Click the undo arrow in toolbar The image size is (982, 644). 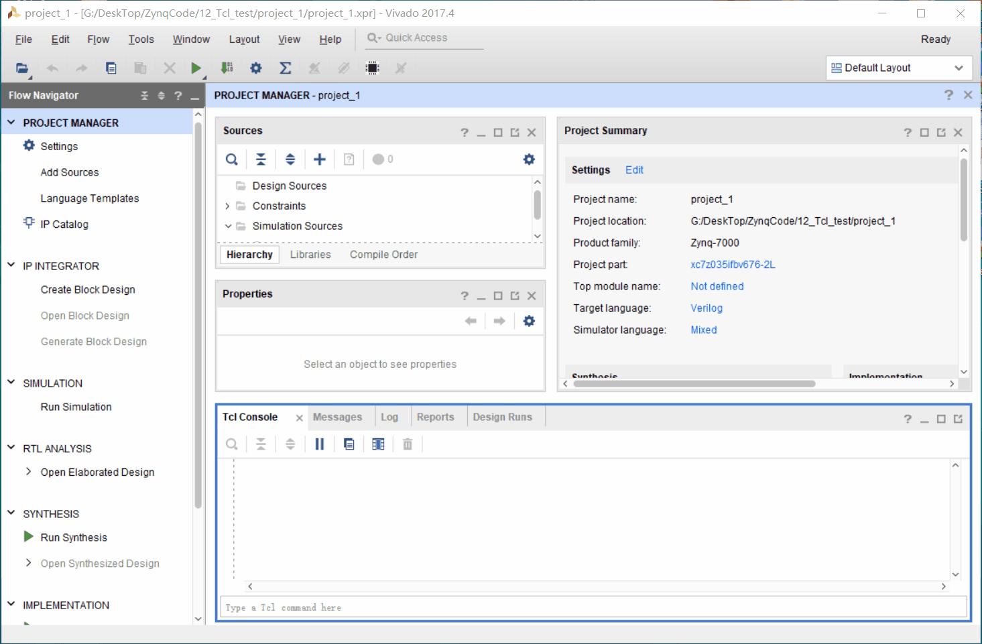pos(52,68)
